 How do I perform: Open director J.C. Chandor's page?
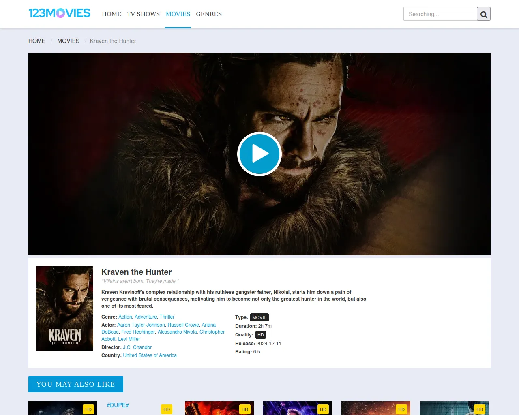pyautogui.click(x=137, y=347)
